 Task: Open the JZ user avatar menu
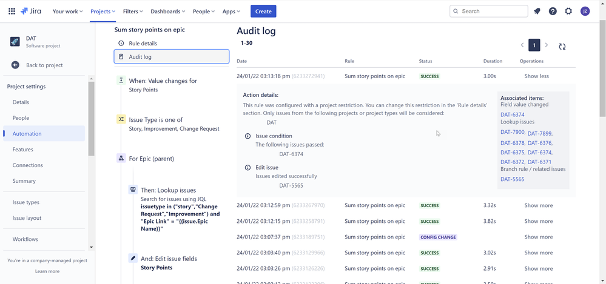coord(585,11)
